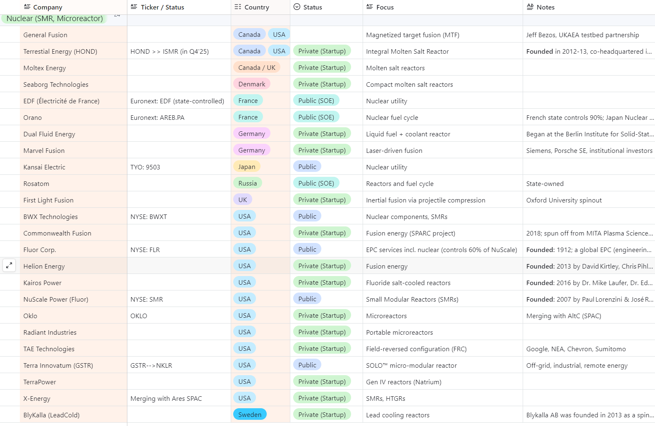The height and width of the screenshot is (426, 655).
Task: Click ticker cell 'NYSE: SMR'
Action: pyautogui.click(x=179, y=299)
